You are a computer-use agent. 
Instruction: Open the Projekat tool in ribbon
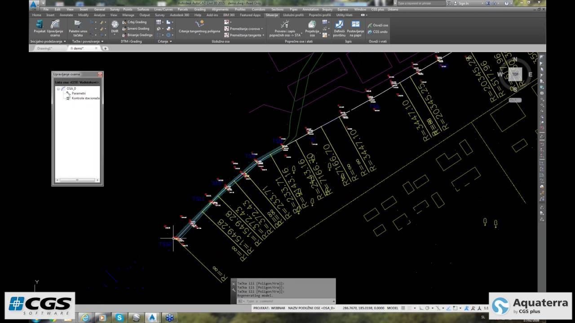(40, 27)
